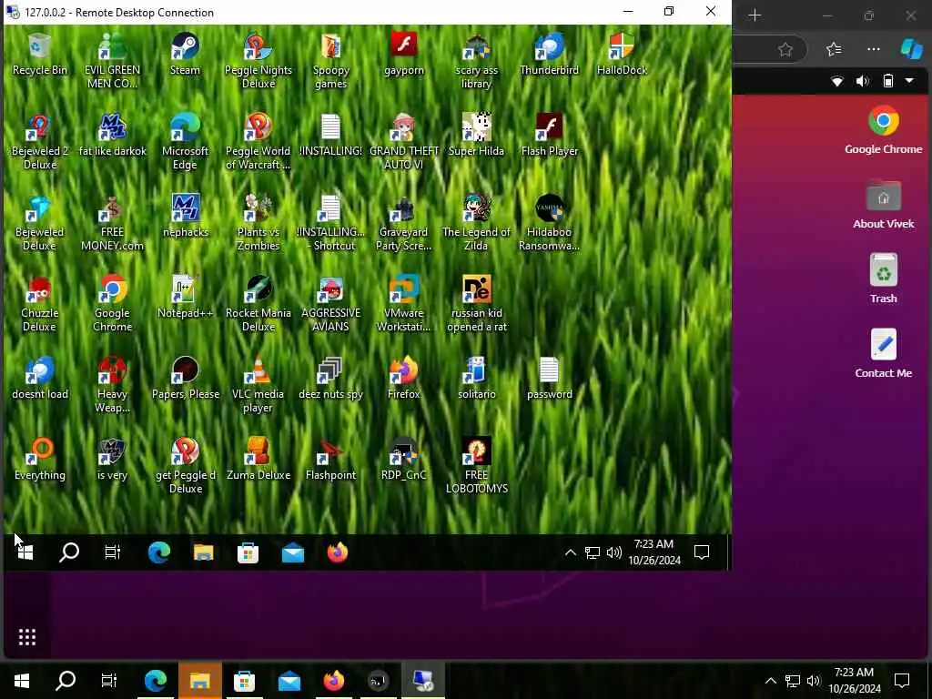Image resolution: width=932 pixels, height=699 pixels.
Task: Open a new browser tab with plus
Action: pos(755,15)
